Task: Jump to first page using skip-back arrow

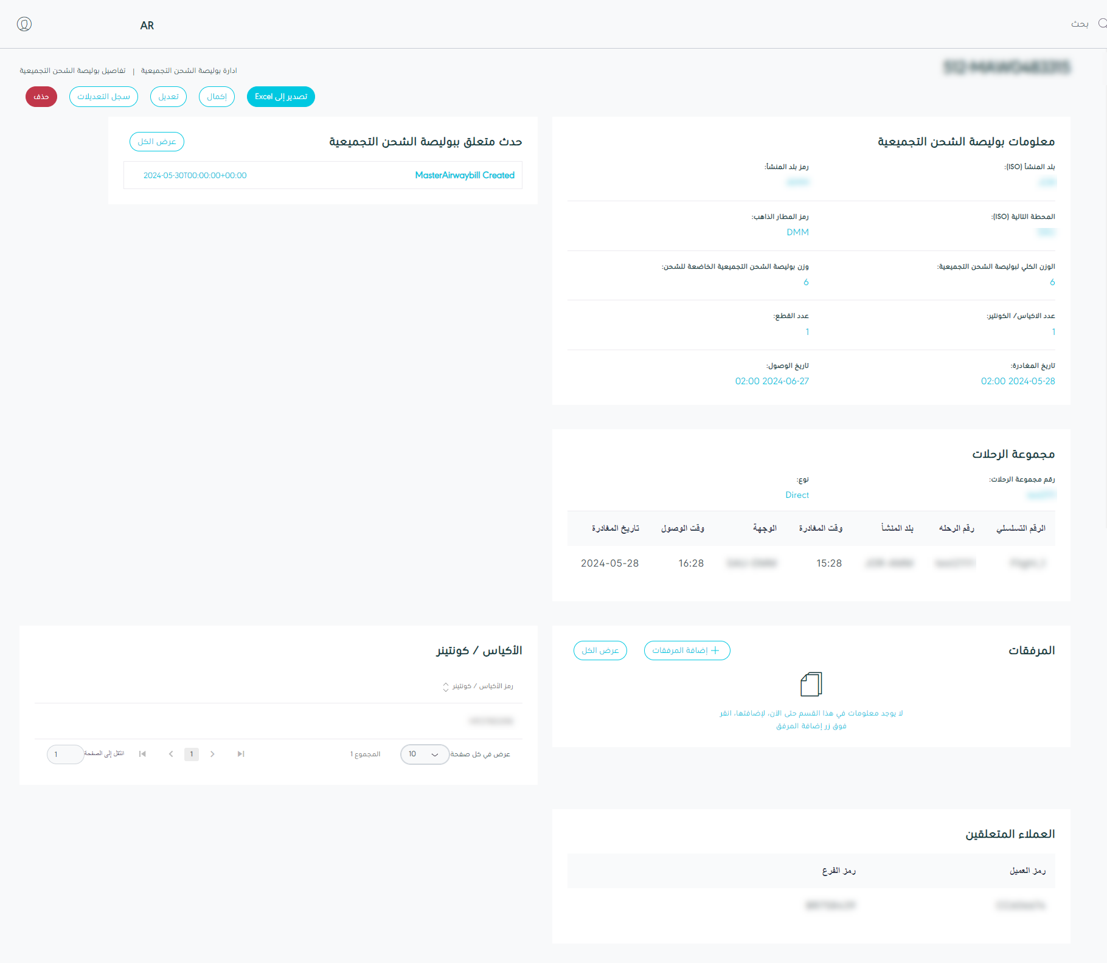Action: tap(142, 754)
